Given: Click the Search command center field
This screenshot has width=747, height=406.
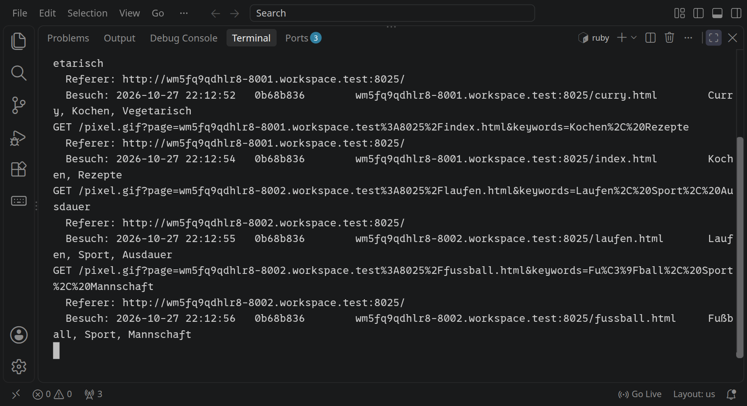Looking at the screenshot, I should [x=392, y=13].
